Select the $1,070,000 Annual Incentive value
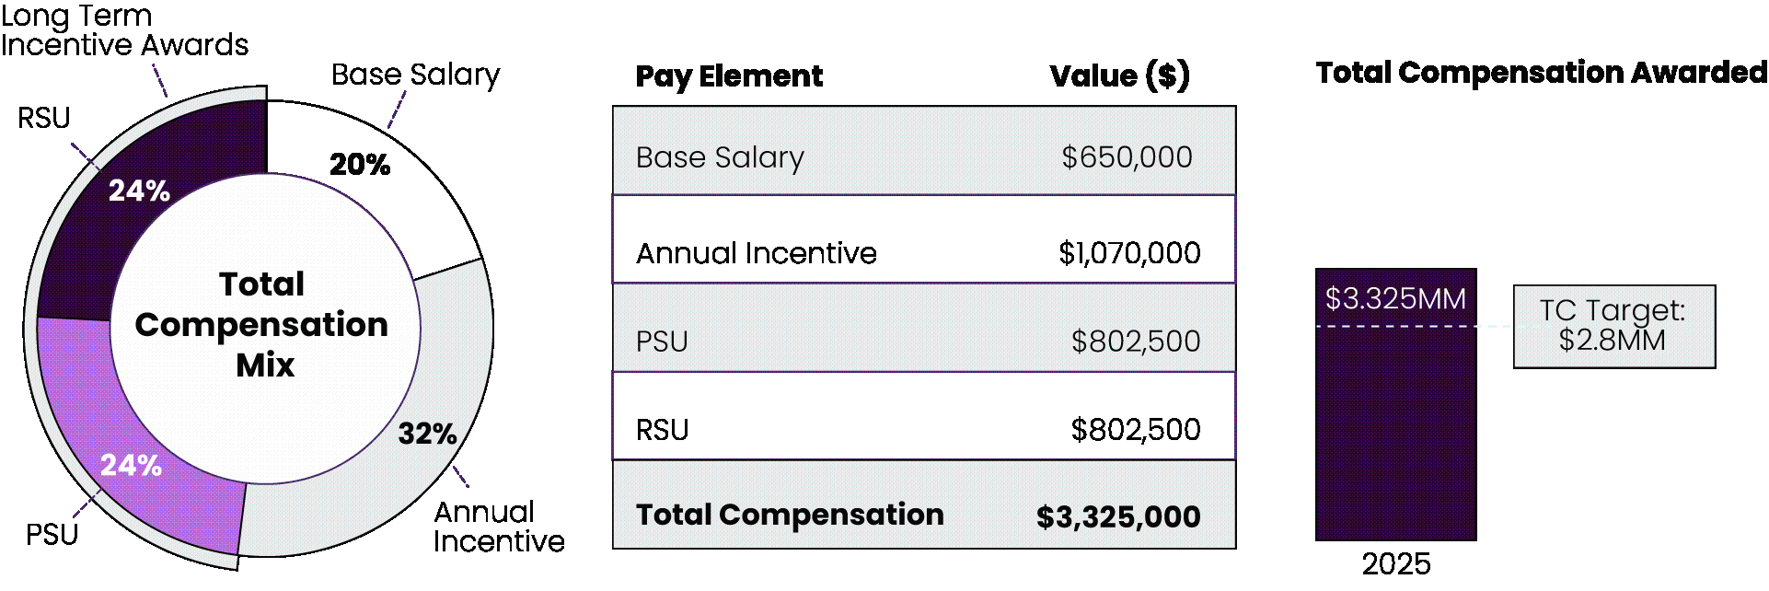The height and width of the screenshot is (591, 1769). (1129, 253)
